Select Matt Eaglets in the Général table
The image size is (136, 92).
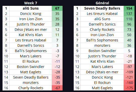102,88
